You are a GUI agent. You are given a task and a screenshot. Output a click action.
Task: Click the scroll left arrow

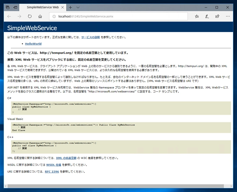click(x=6, y=186)
